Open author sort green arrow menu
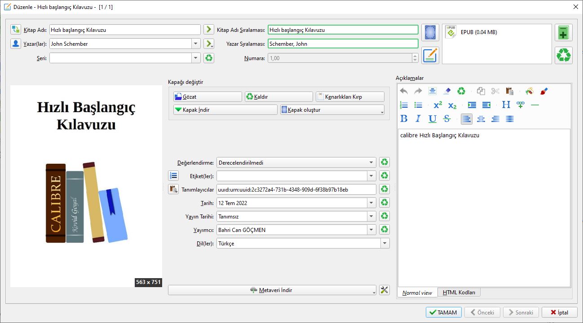 [208, 44]
